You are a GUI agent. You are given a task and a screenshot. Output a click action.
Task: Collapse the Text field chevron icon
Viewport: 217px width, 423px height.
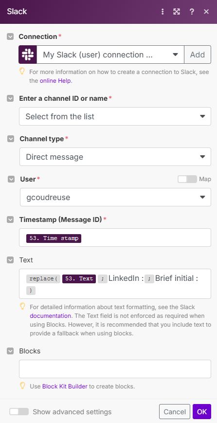(10, 260)
